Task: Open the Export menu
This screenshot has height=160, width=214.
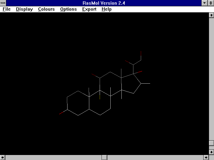Action: tap(89, 9)
